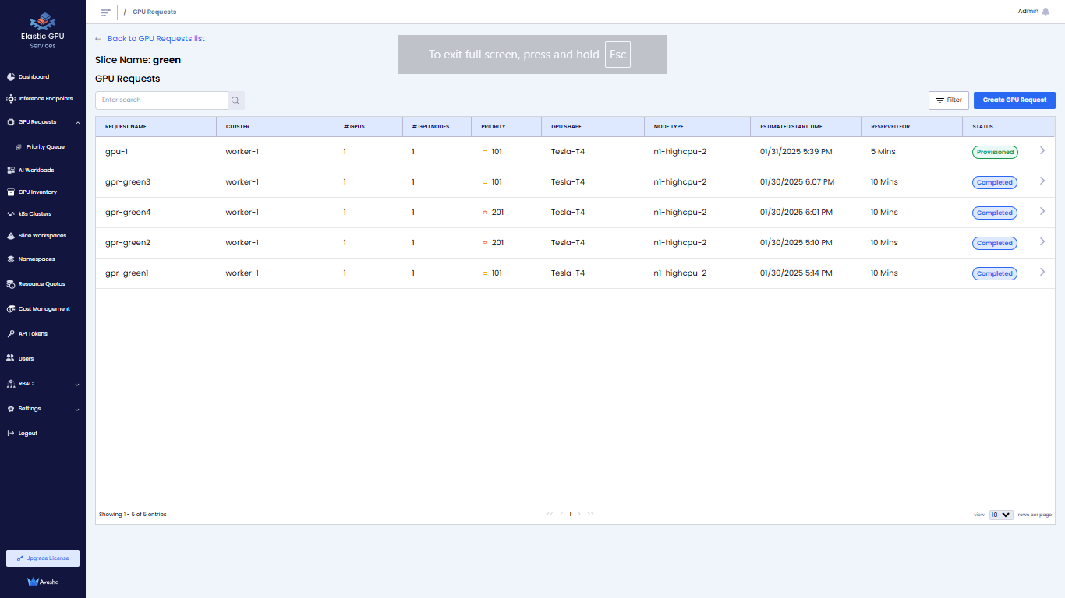Click the API Tokens key icon
The width and height of the screenshot is (1065, 598).
tap(11, 334)
